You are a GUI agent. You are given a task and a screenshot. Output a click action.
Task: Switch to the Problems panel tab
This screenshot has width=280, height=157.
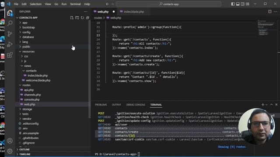[101, 105]
